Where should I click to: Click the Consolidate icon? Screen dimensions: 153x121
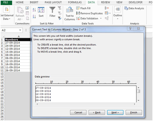pos(107,8)
